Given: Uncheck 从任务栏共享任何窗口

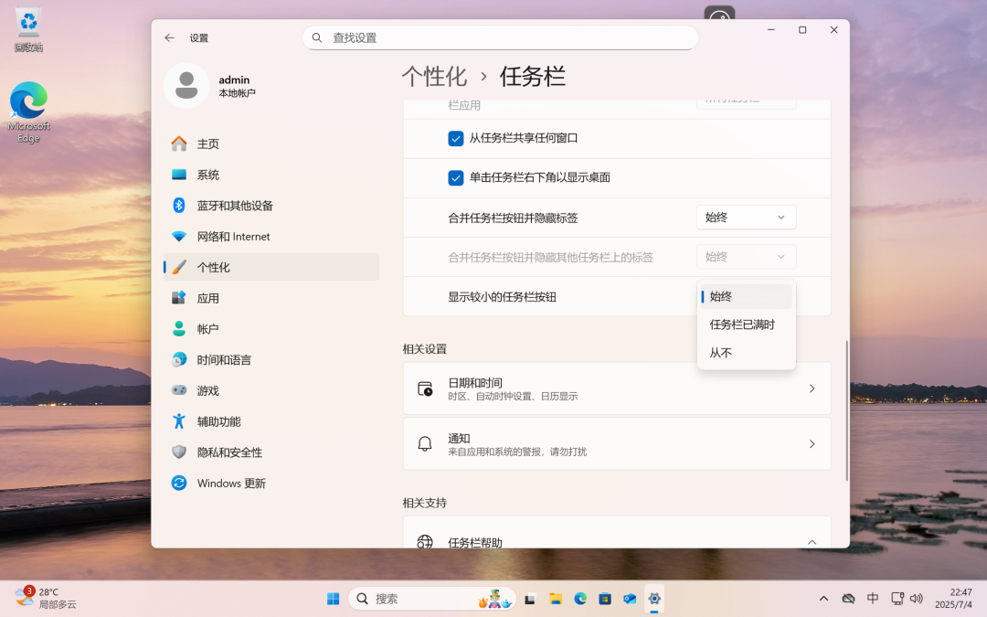Looking at the screenshot, I should [456, 138].
